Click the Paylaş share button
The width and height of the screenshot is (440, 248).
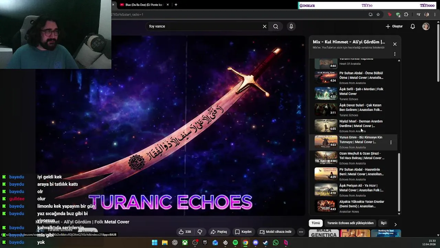pos(219,232)
